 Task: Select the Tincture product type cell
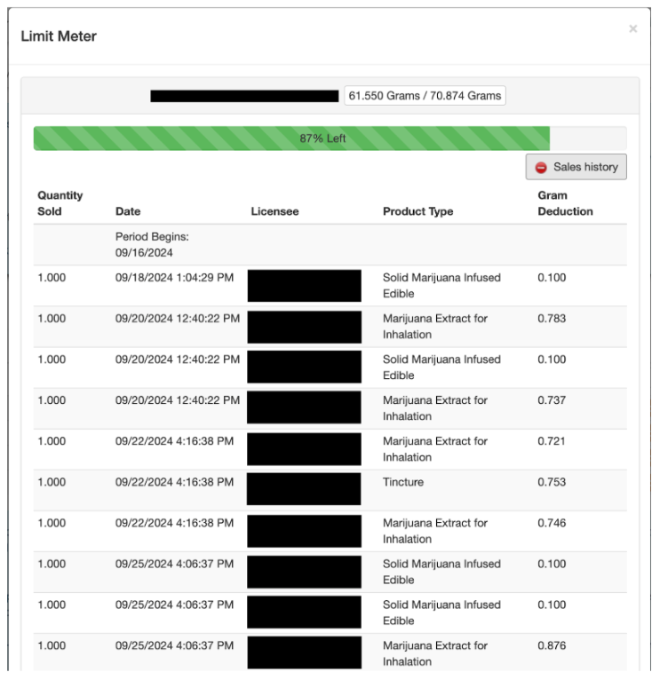pyautogui.click(x=403, y=482)
